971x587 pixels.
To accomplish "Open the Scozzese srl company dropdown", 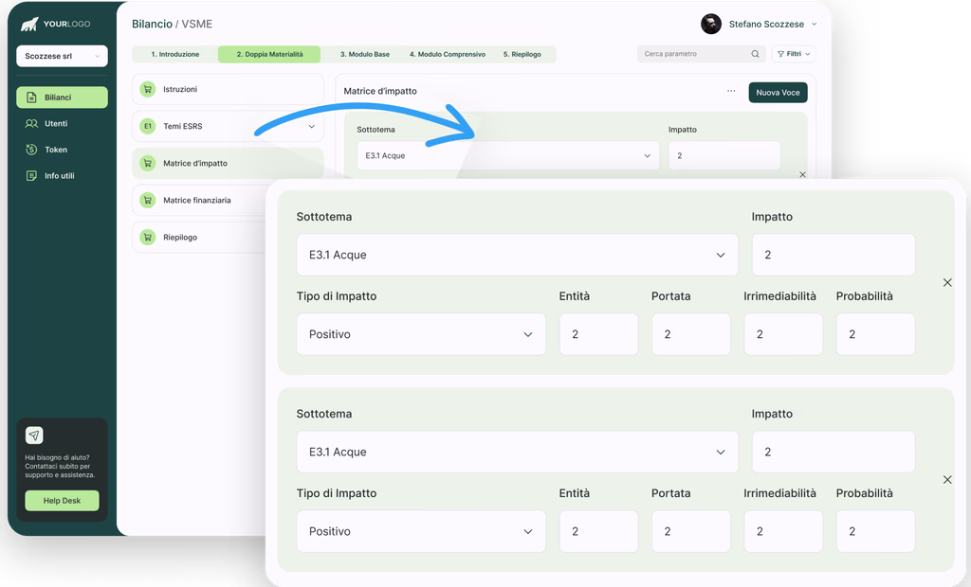I will [62, 57].
